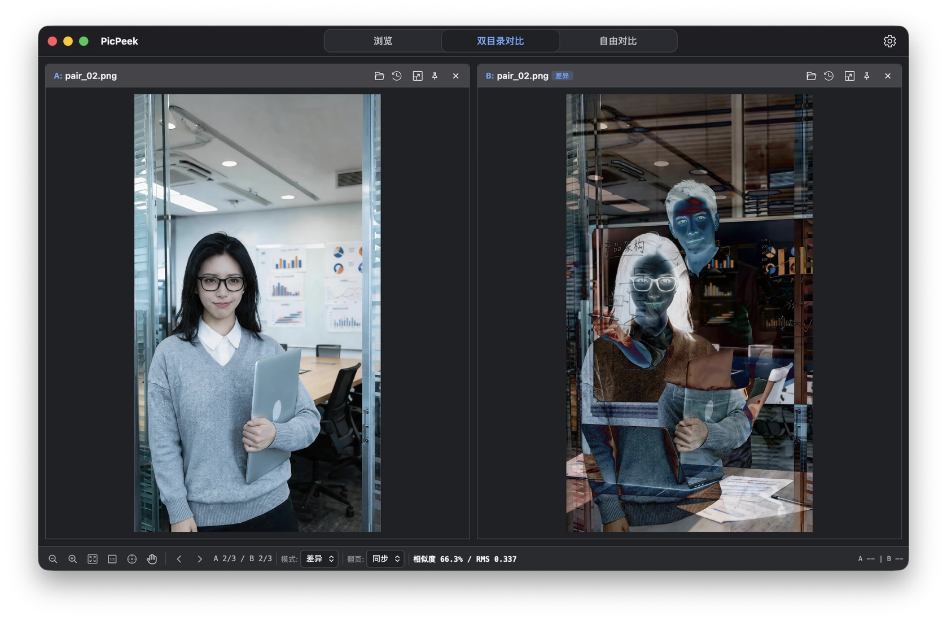The width and height of the screenshot is (947, 621).
Task: Close panel B image
Action: pyautogui.click(x=888, y=76)
